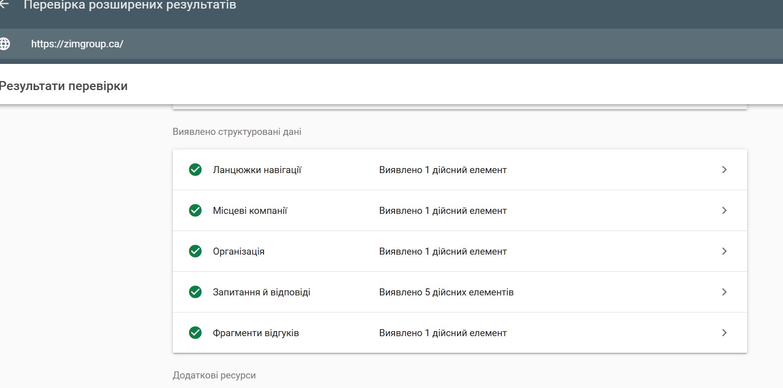
Task: Click the green checkmark for Ланцюжки навігації
Action: 195,170
